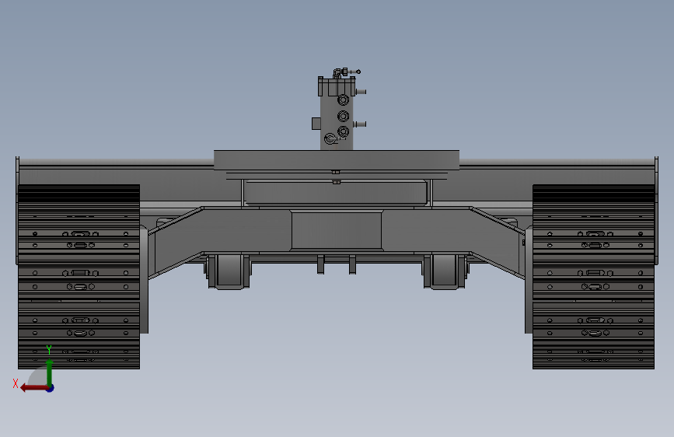Select the left crawler track assembly
This screenshot has width=674, height=437.
pyautogui.click(x=79, y=277)
